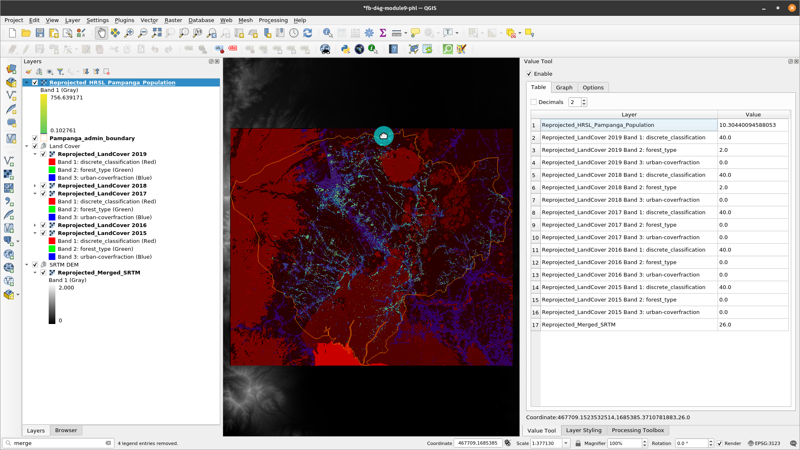This screenshot has height=450, width=800.
Task: Select the Pan Map hand tool
Action: coord(101,33)
